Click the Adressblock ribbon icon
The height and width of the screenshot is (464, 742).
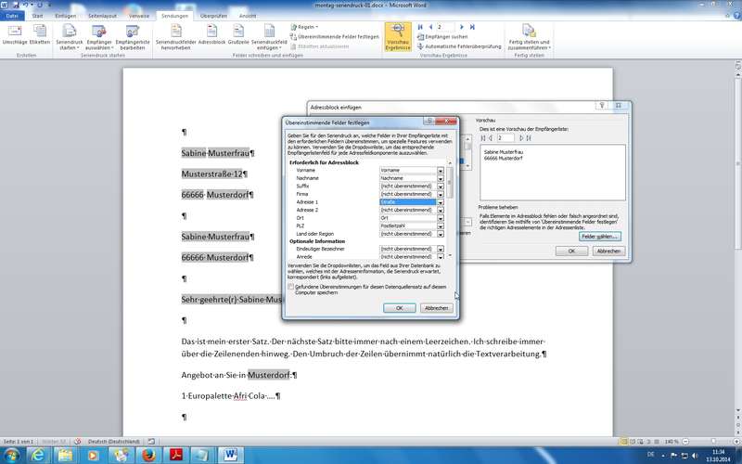pos(211,35)
